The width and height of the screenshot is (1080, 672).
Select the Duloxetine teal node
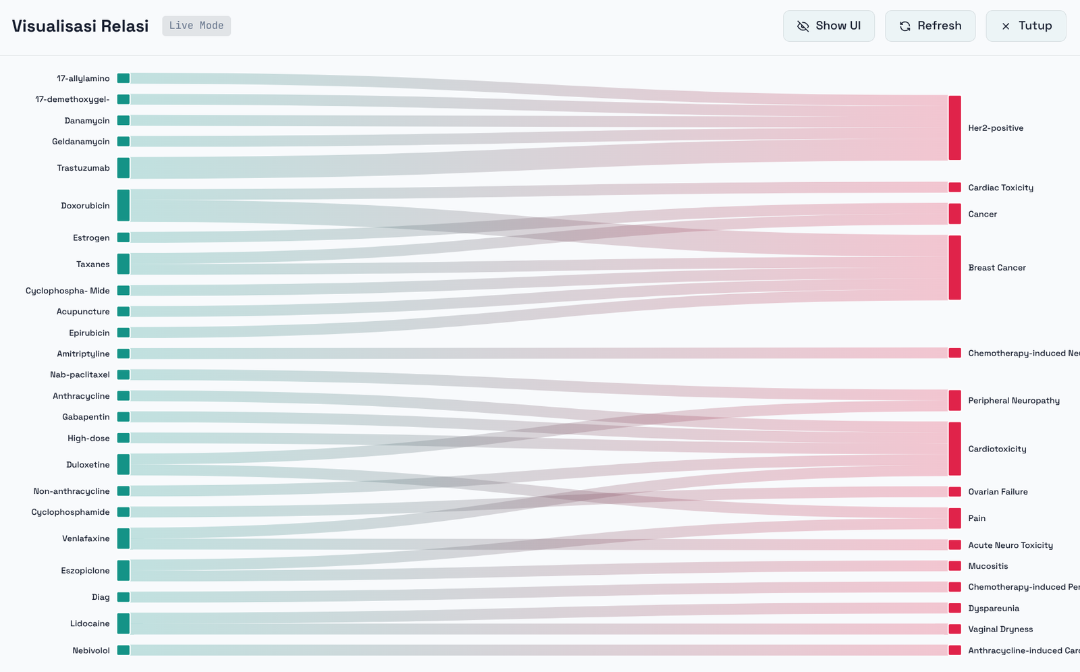point(123,465)
